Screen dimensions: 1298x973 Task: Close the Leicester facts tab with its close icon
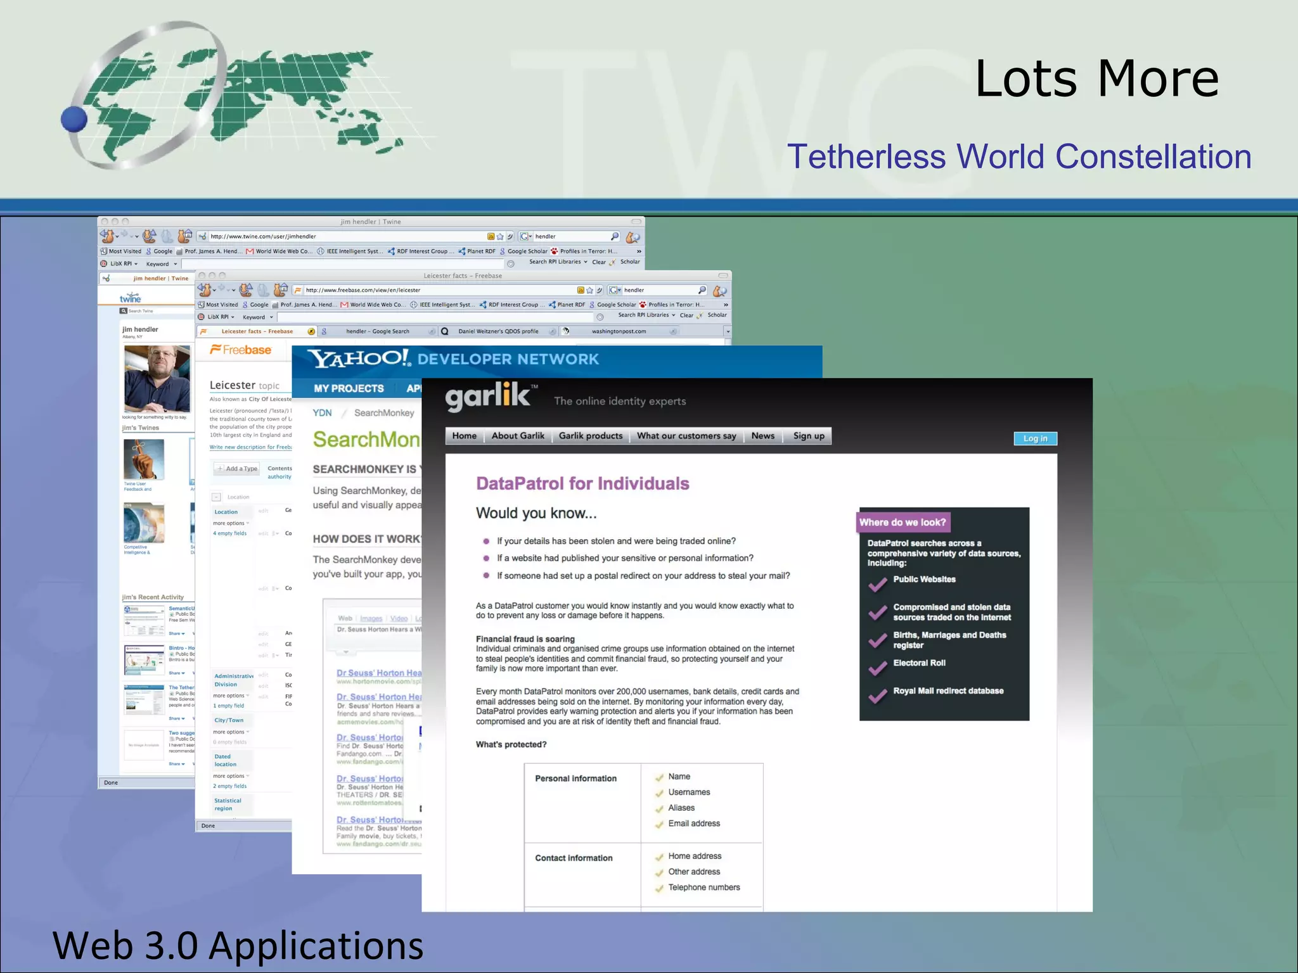pos(311,331)
